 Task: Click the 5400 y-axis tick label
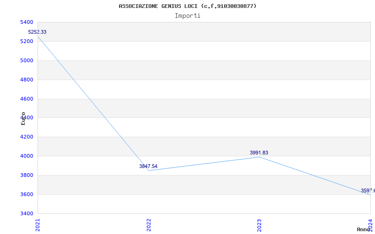coord(27,22)
